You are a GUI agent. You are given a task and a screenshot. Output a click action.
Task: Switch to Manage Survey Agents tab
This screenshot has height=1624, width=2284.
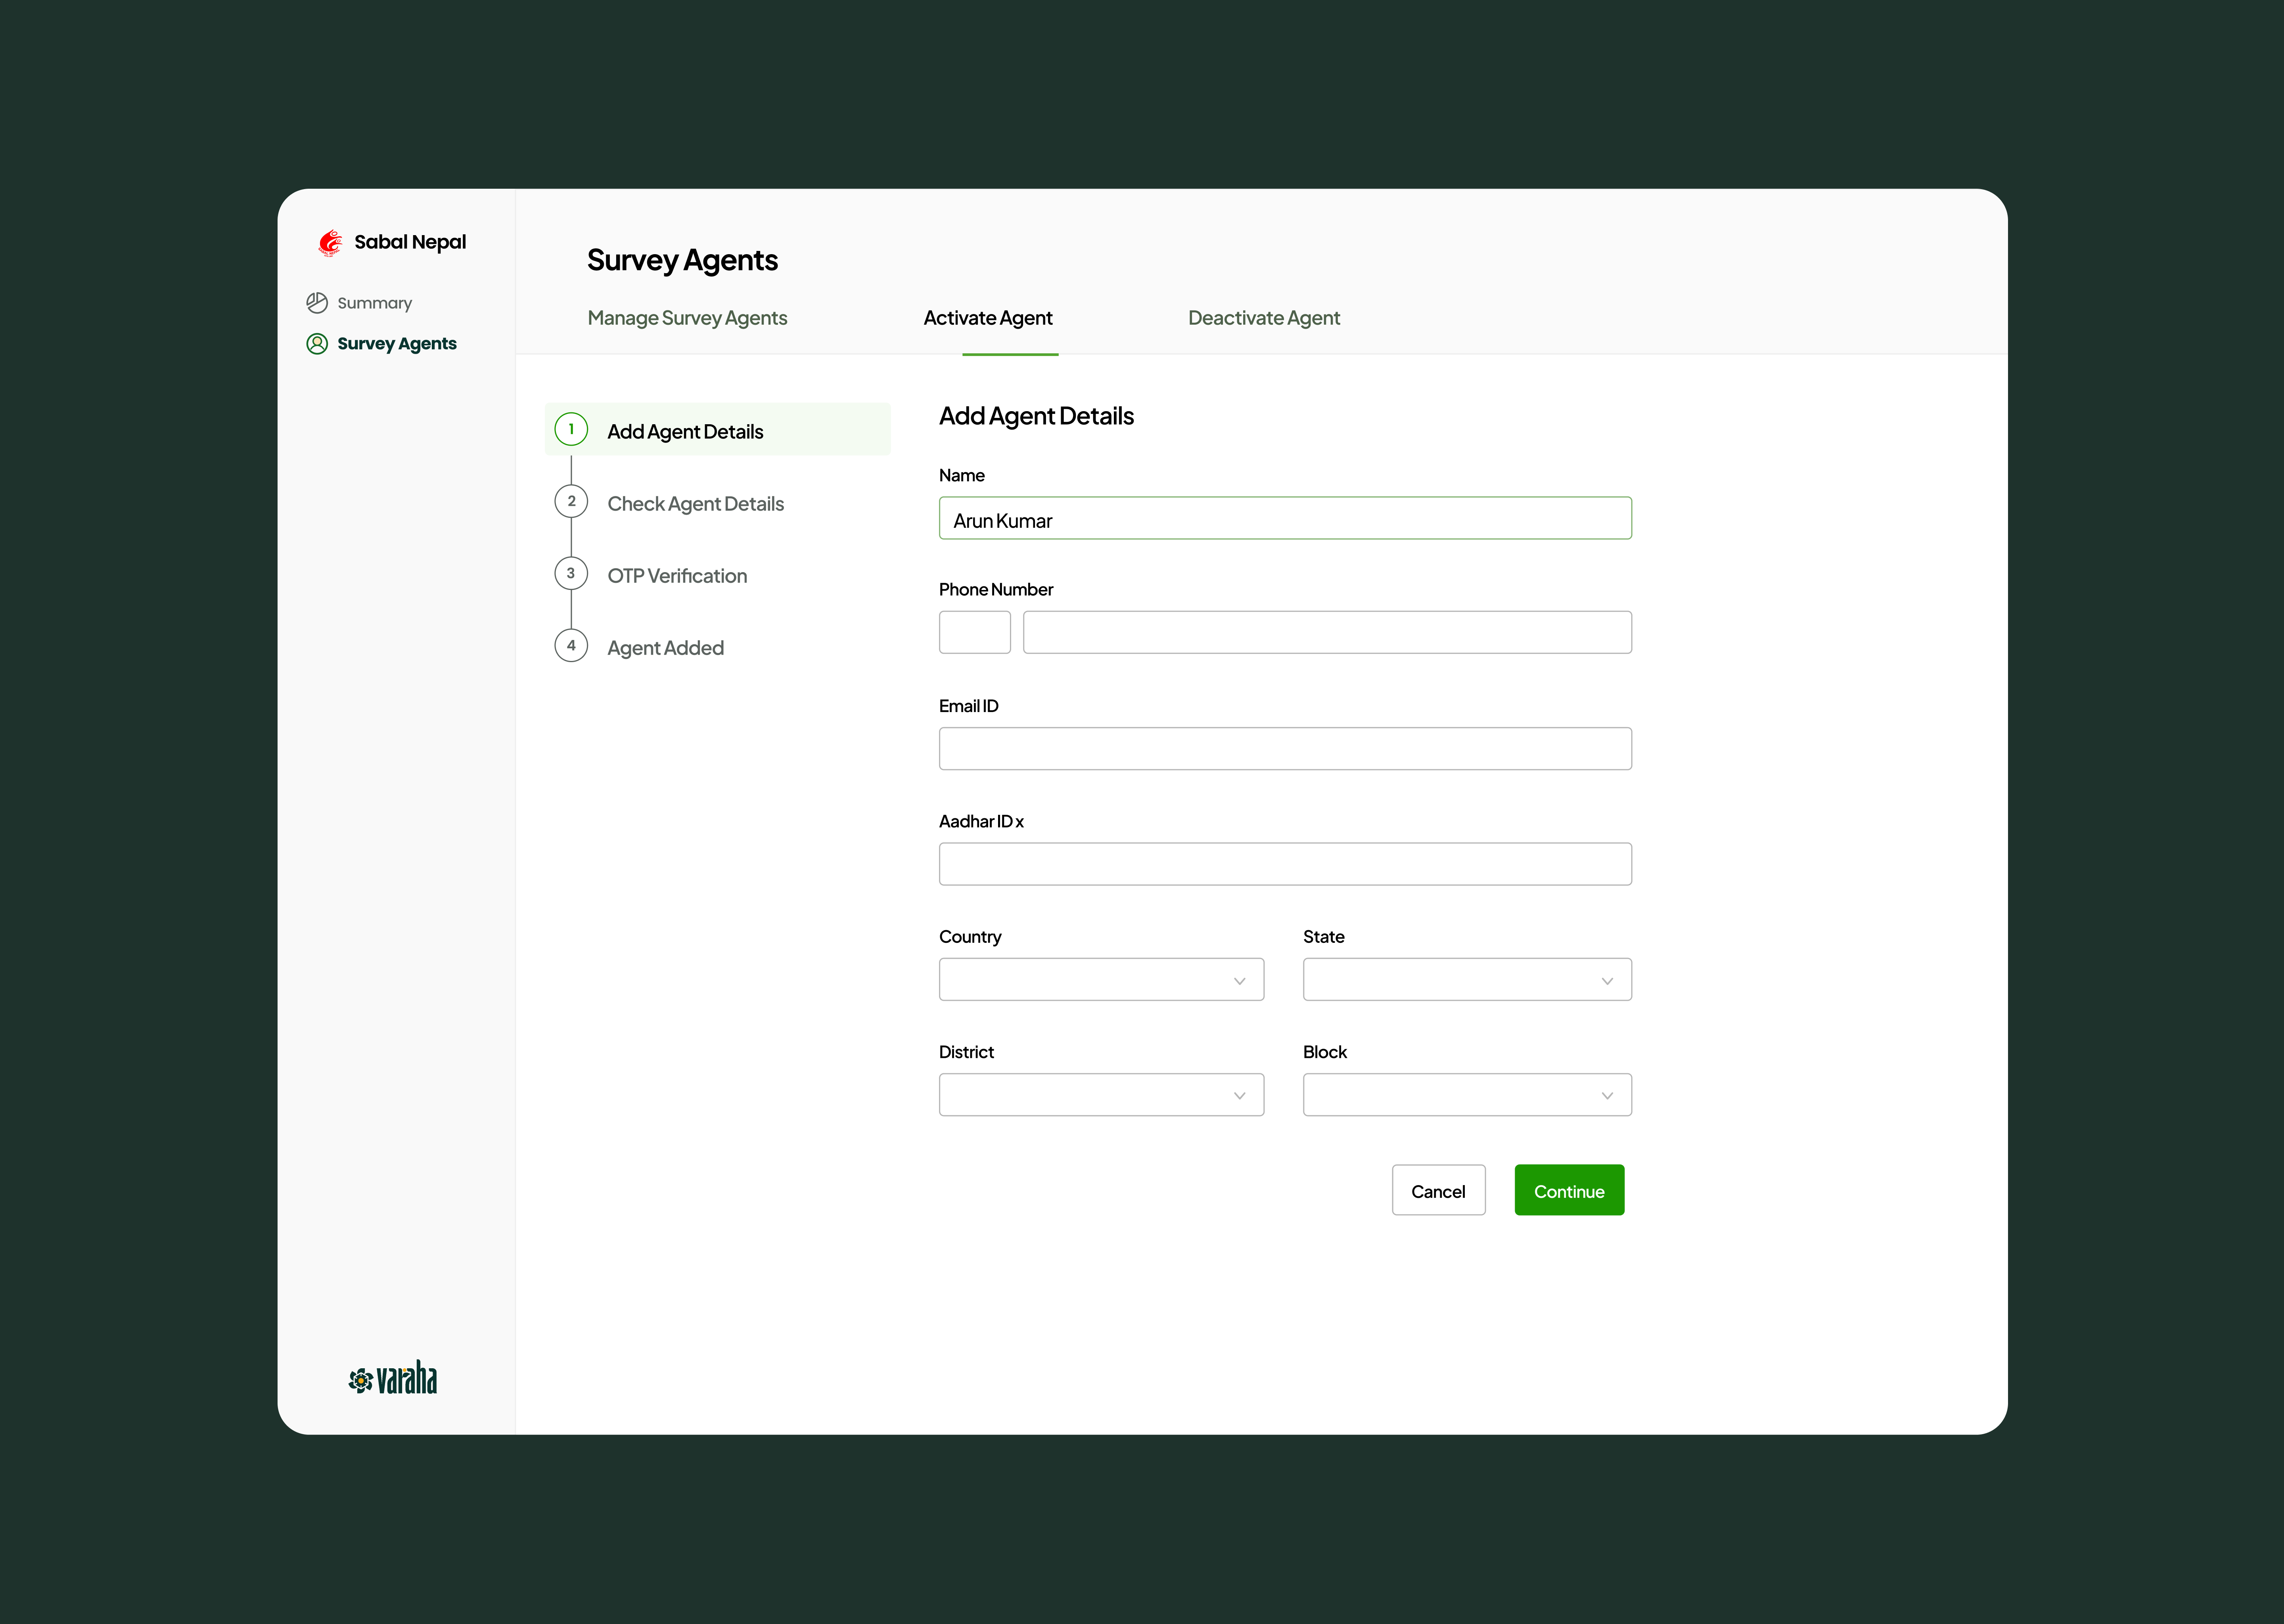click(x=687, y=318)
